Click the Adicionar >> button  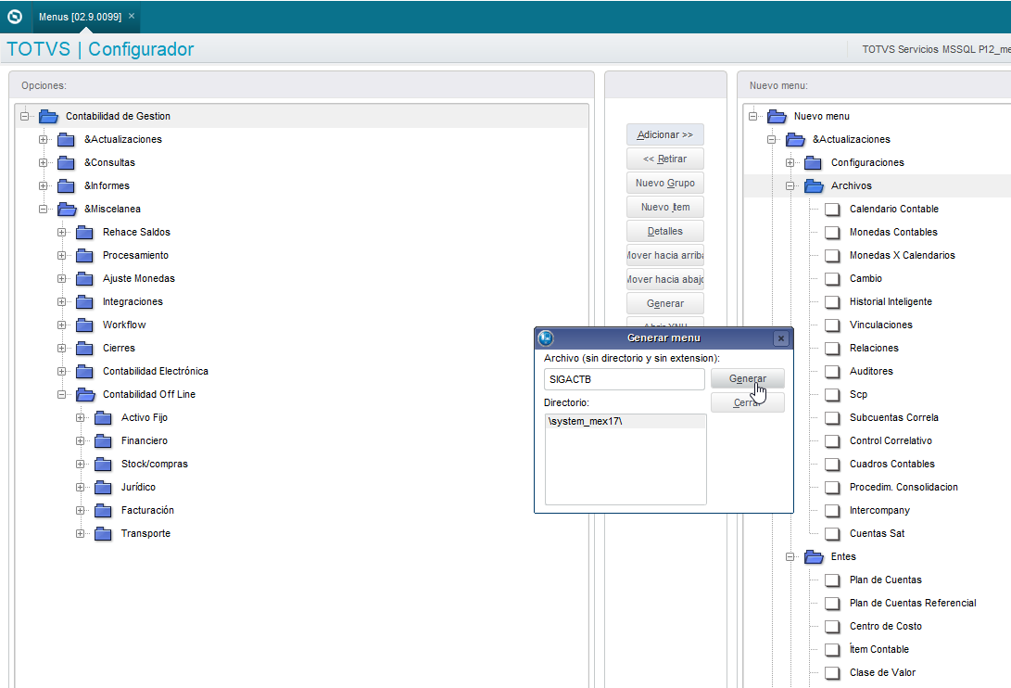coord(664,134)
